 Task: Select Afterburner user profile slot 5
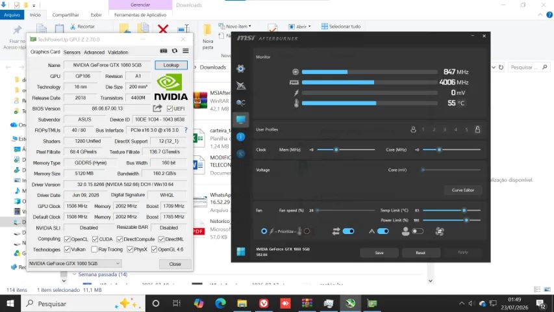pos(466,130)
